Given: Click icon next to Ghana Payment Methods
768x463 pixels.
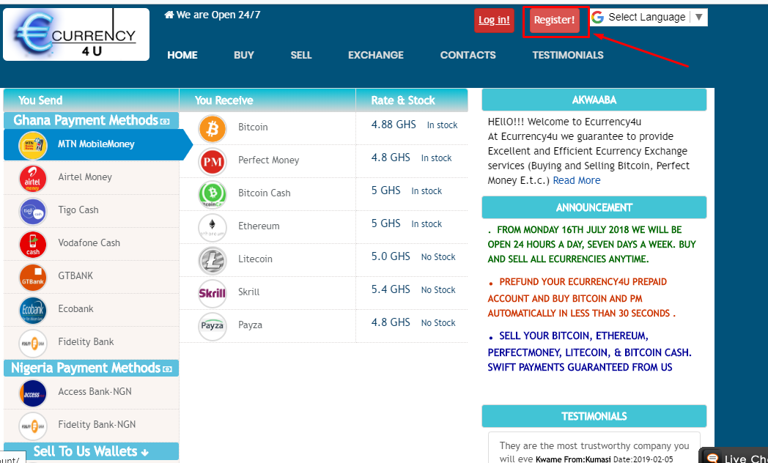Looking at the screenshot, I should click(165, 122).
